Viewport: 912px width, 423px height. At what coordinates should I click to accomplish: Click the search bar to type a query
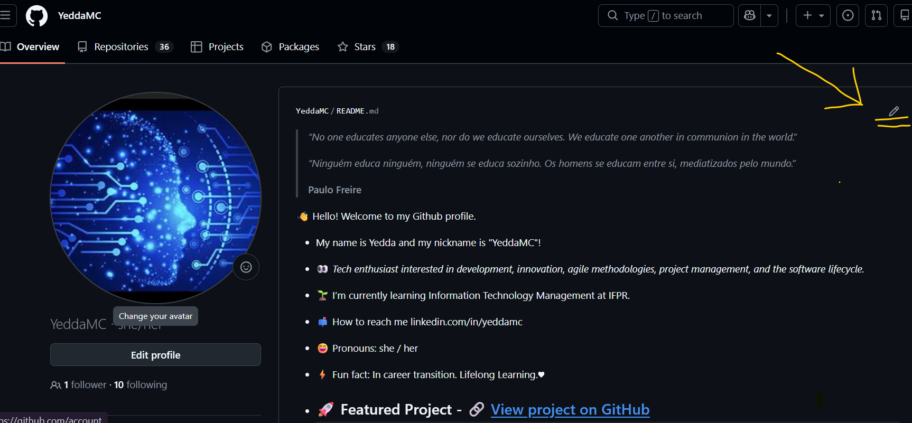(666, 15)
